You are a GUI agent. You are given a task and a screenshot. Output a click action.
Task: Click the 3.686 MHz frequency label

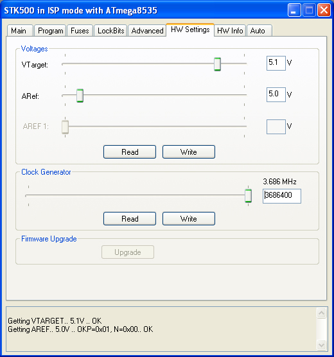point(279,182)
